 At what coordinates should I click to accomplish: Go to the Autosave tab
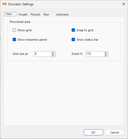pyautogui.click(x=62, y=14)
